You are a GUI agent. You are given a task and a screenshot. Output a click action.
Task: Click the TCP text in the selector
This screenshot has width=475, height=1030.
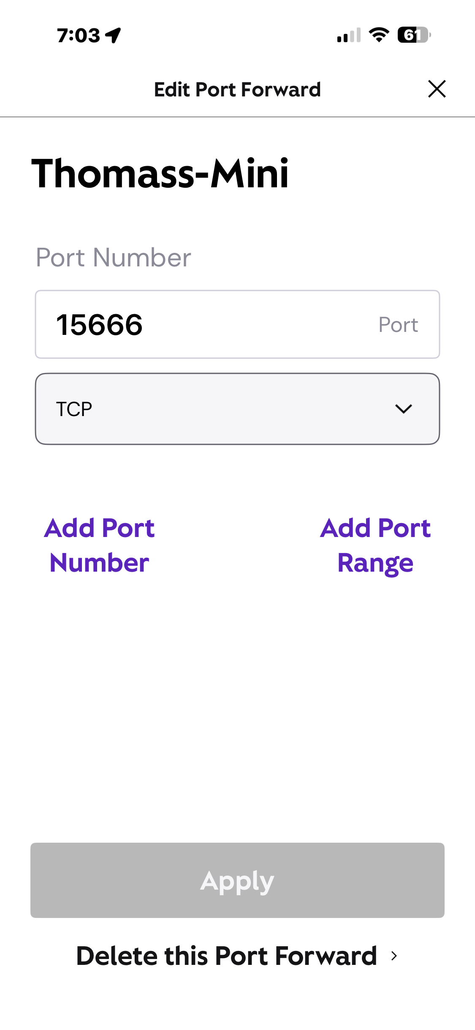tap(74, 409)
